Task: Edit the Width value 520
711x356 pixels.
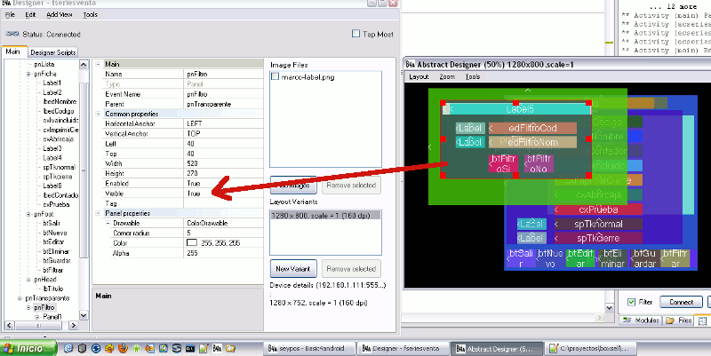Action: (224, 163)
